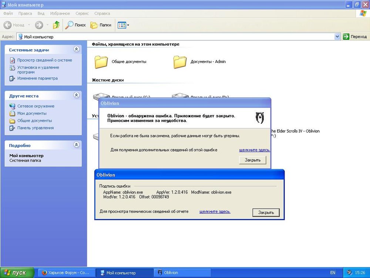The height and width of the screenshot is (278, 370).
Task: Select The Elder Scrolls IV - Oblivion drive label
Action: [295, 133]
